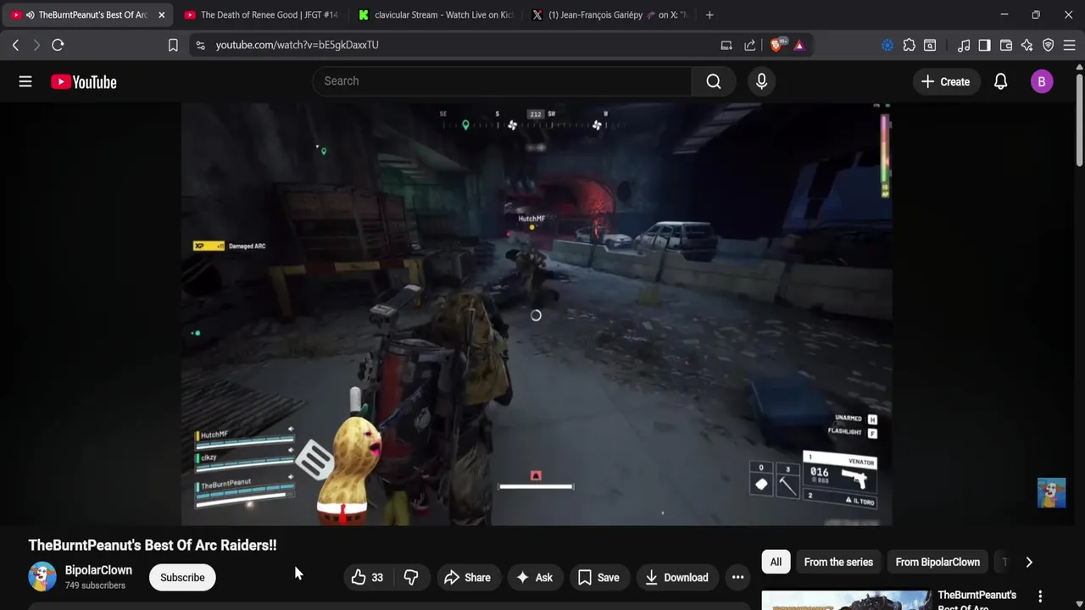
Task: Subscribe to BipolarClown channel
Action: click(x=182, y=578)
